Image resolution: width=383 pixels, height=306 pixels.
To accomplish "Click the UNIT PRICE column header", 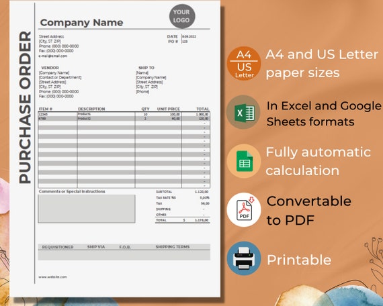I will coord(168,109).
